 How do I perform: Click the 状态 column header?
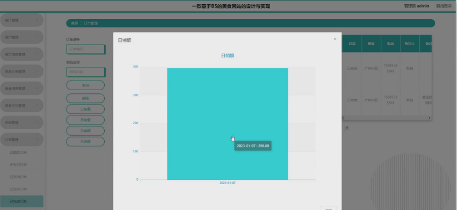point(352,43)
